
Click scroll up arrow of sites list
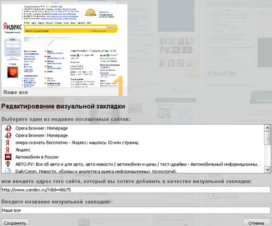click(267, 128)
